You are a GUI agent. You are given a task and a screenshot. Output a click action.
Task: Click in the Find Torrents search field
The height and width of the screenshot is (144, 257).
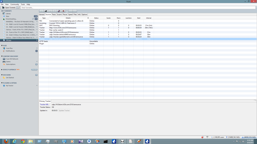(x=138, y=7)
